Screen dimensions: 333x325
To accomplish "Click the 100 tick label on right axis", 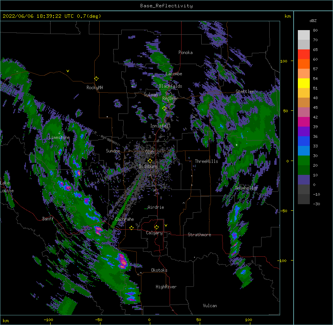I will click(284, 61).
